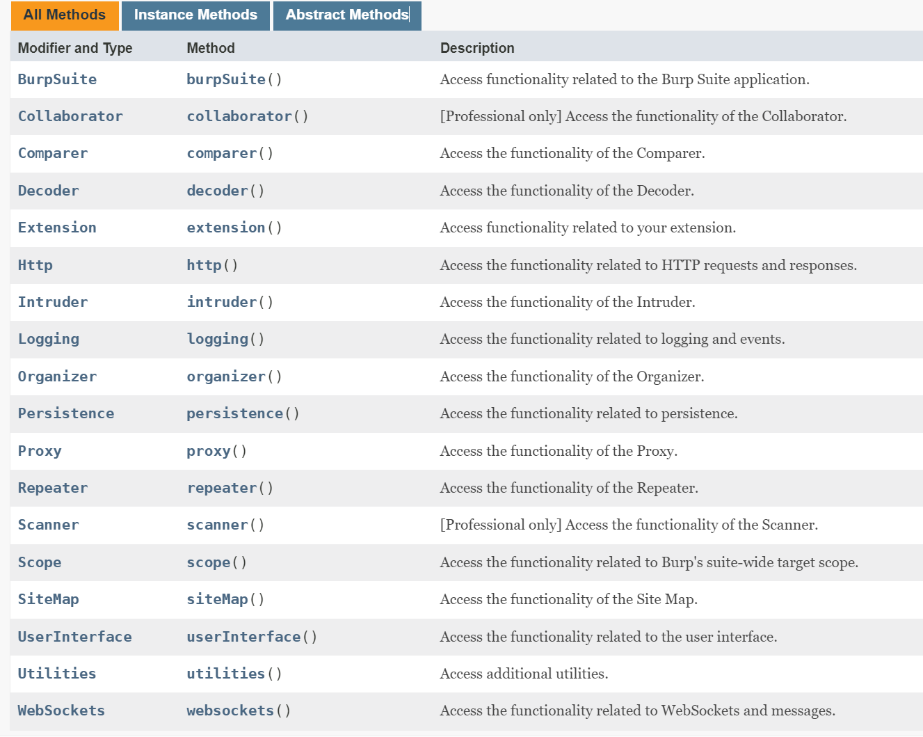Click the persistence() method link
This screenshot has height=737, width=923.
coord(235,413)
